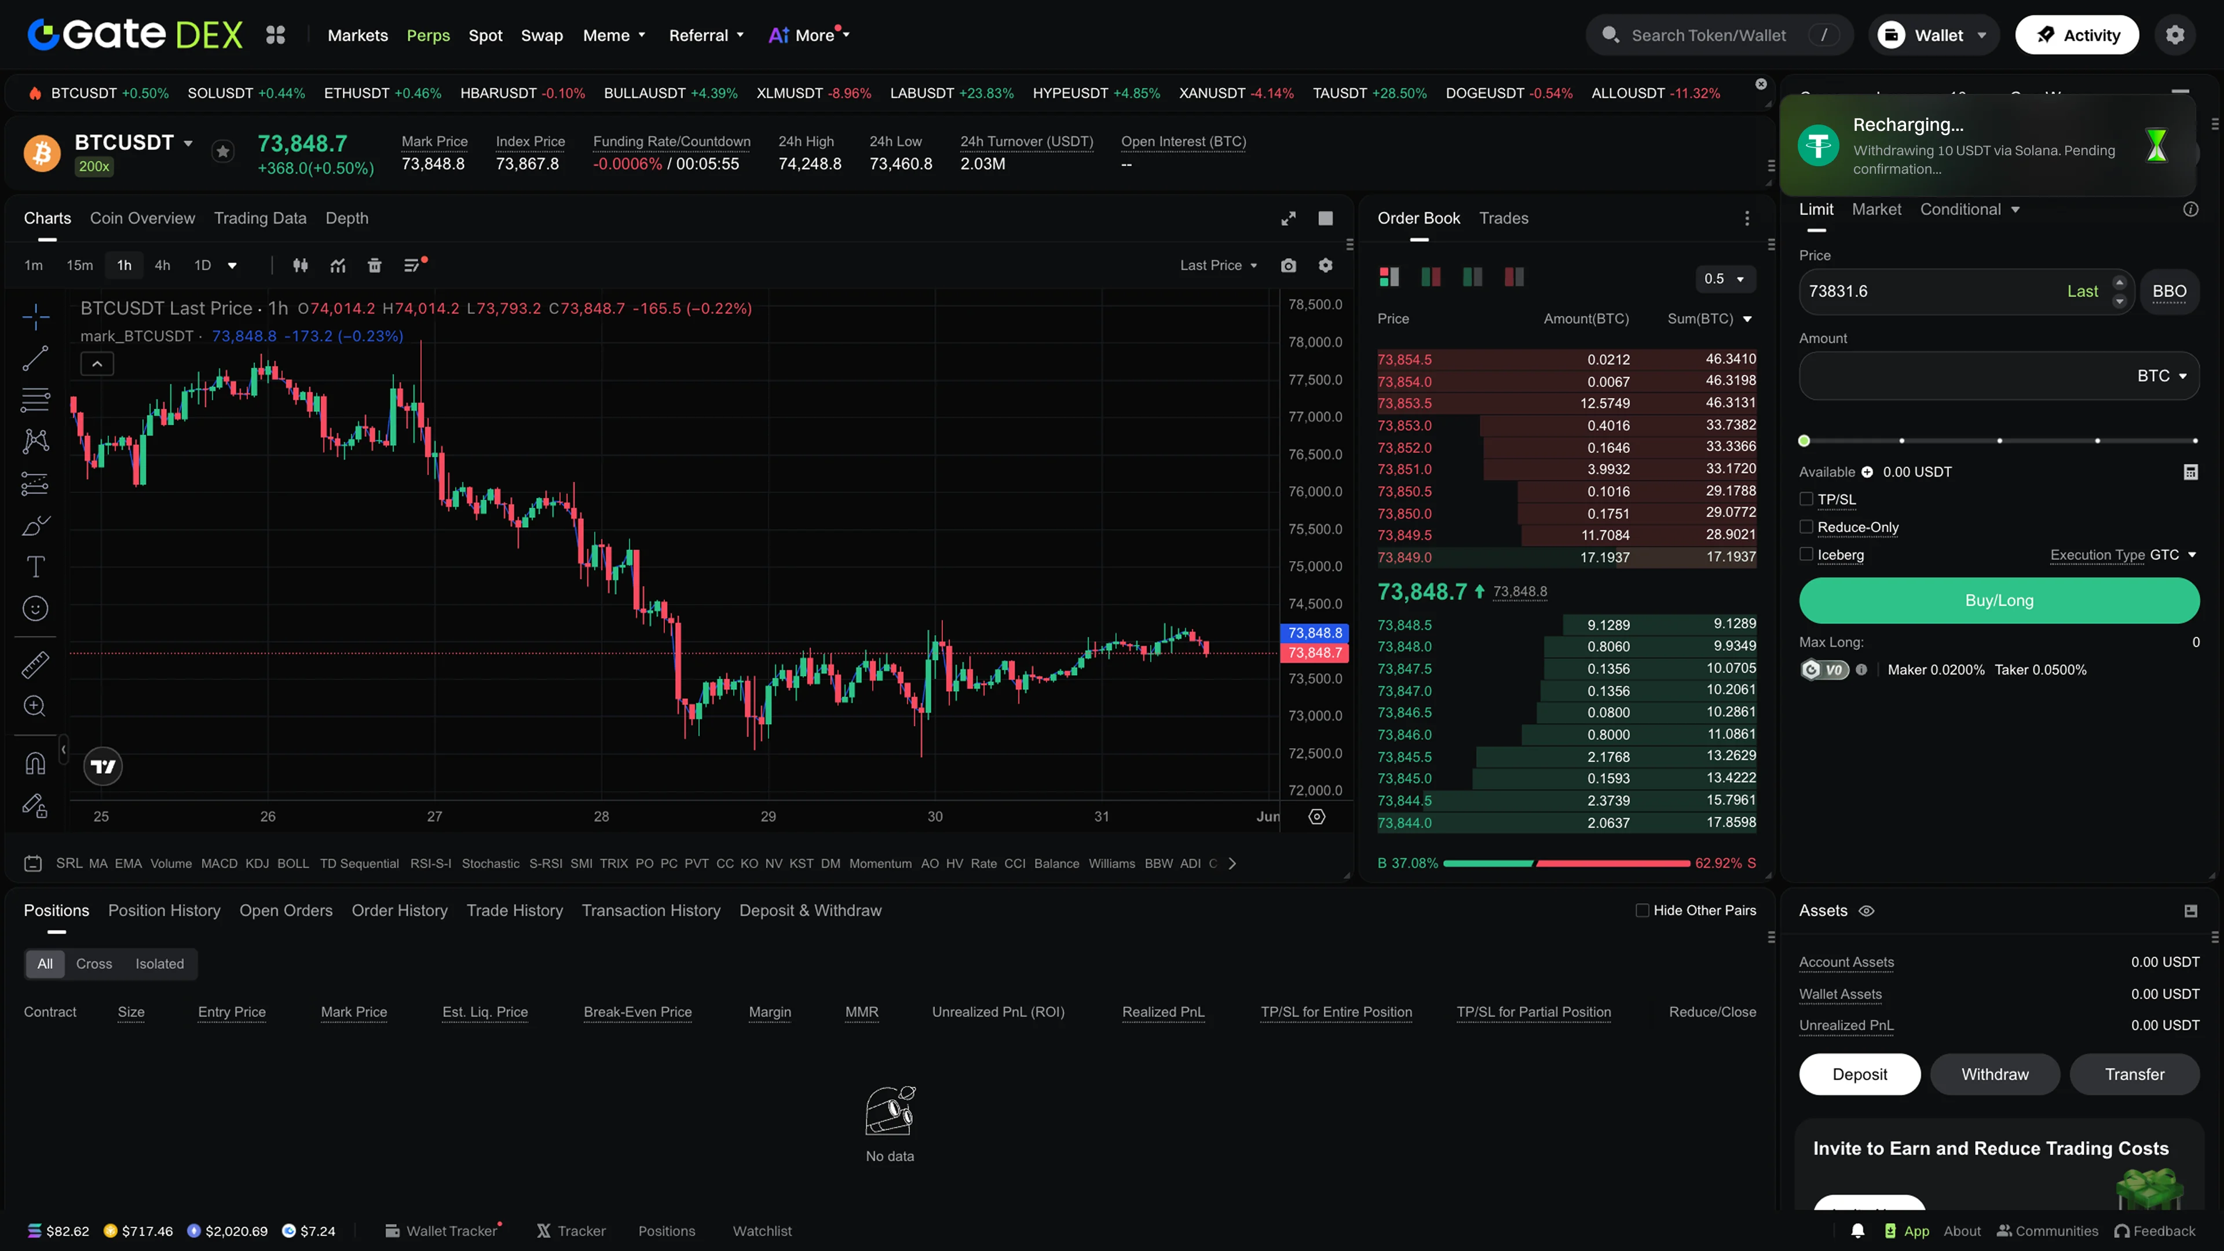The width and height of the screenshot is (2224, 1251).
Task: Enable the Reduce-Only checkbox
Action: 1806,526
